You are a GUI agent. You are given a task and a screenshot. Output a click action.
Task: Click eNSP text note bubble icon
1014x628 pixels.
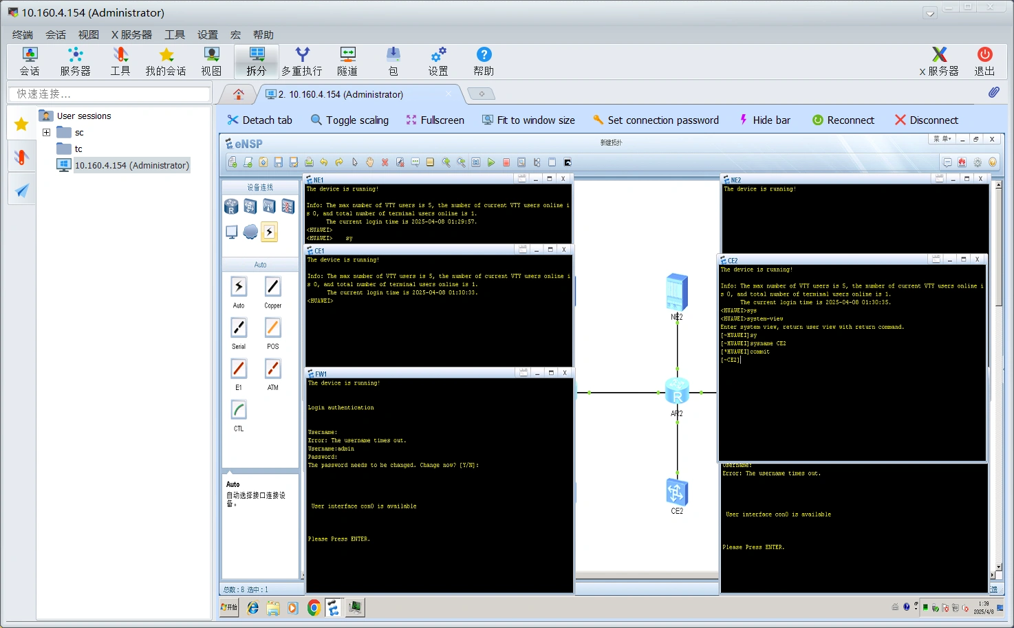click(x=416, y=162)
